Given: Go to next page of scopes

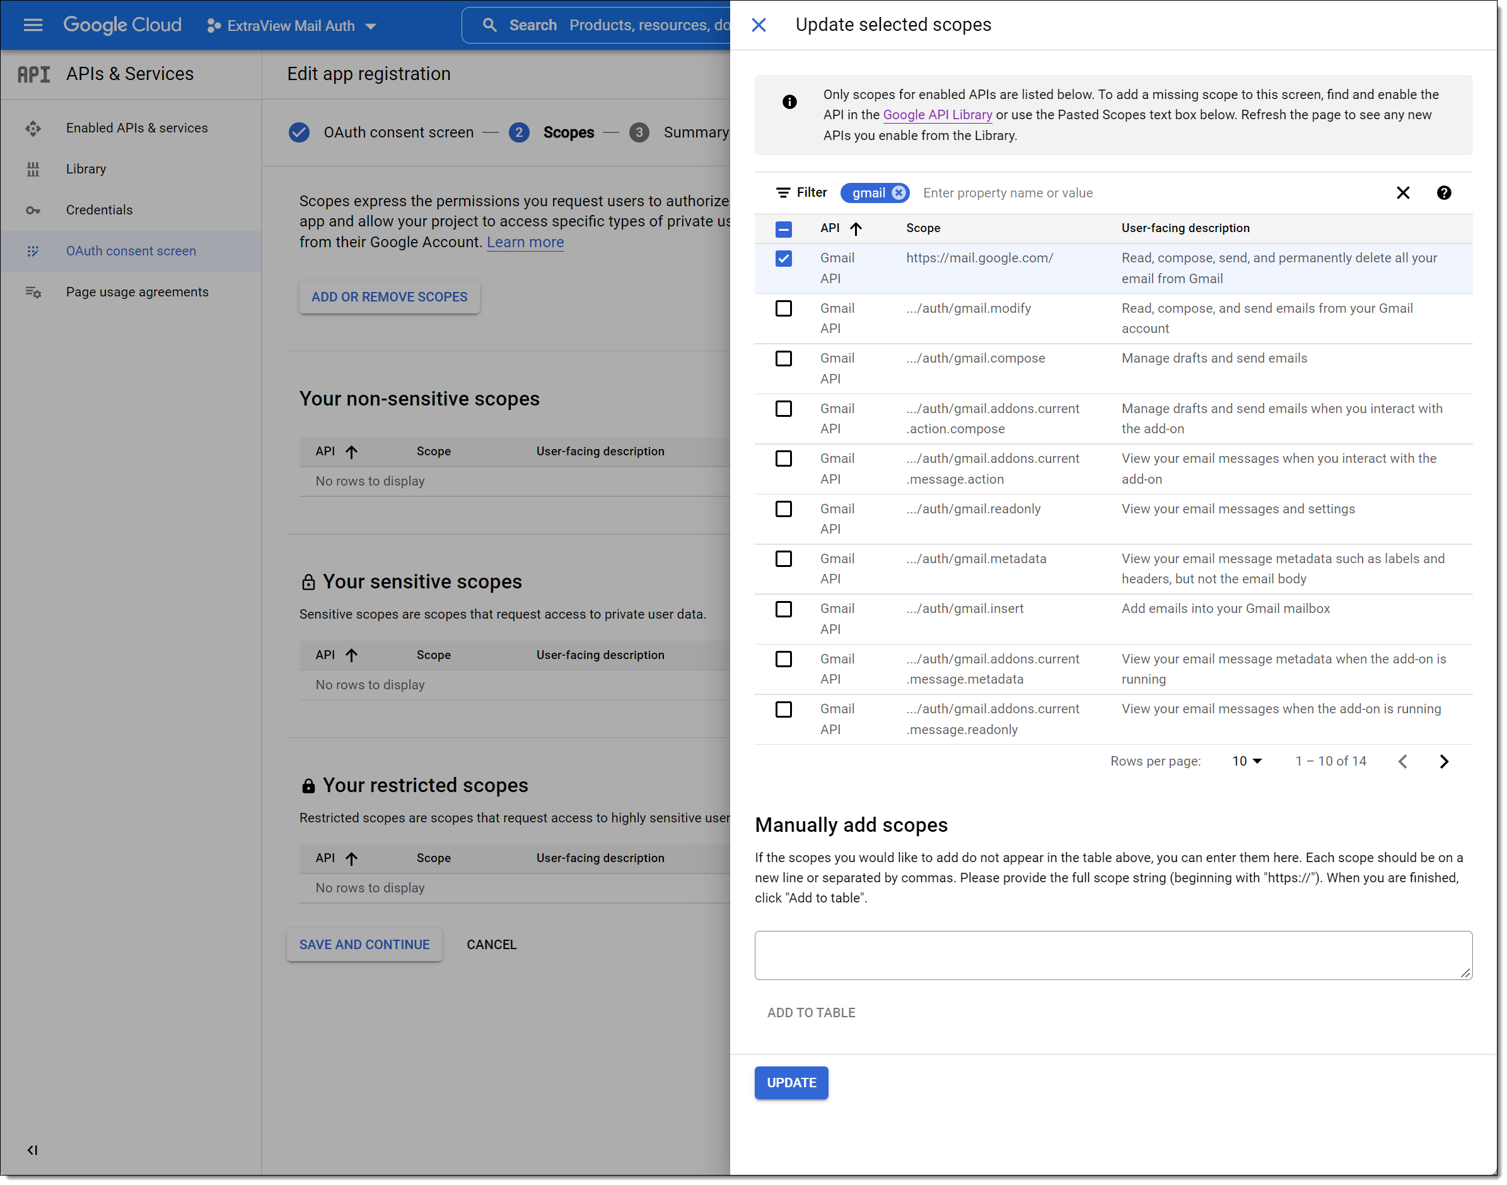Looking at the screenshot, I should (x=1444, y=762).
